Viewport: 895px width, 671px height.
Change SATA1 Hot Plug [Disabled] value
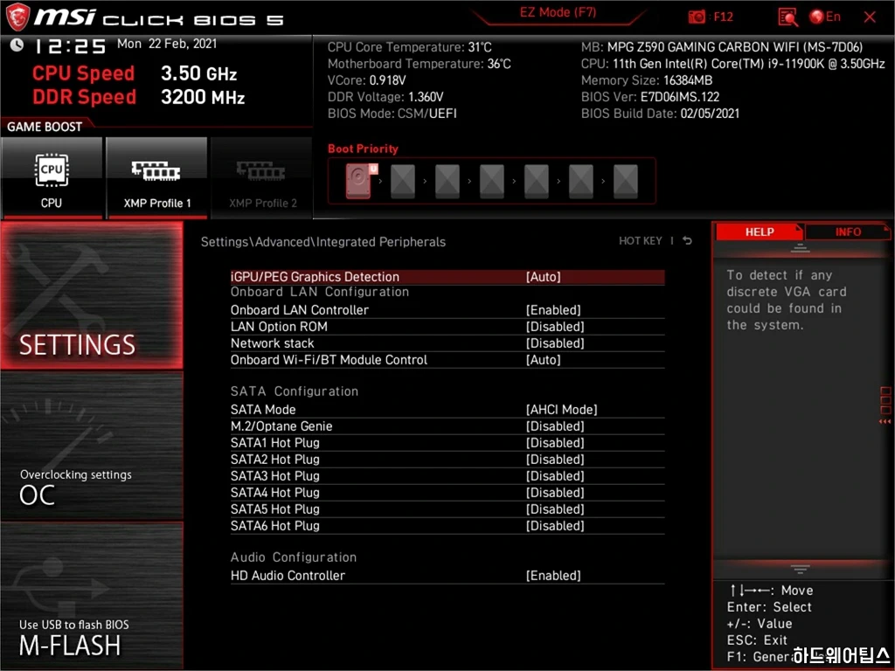tap(555, 442)
